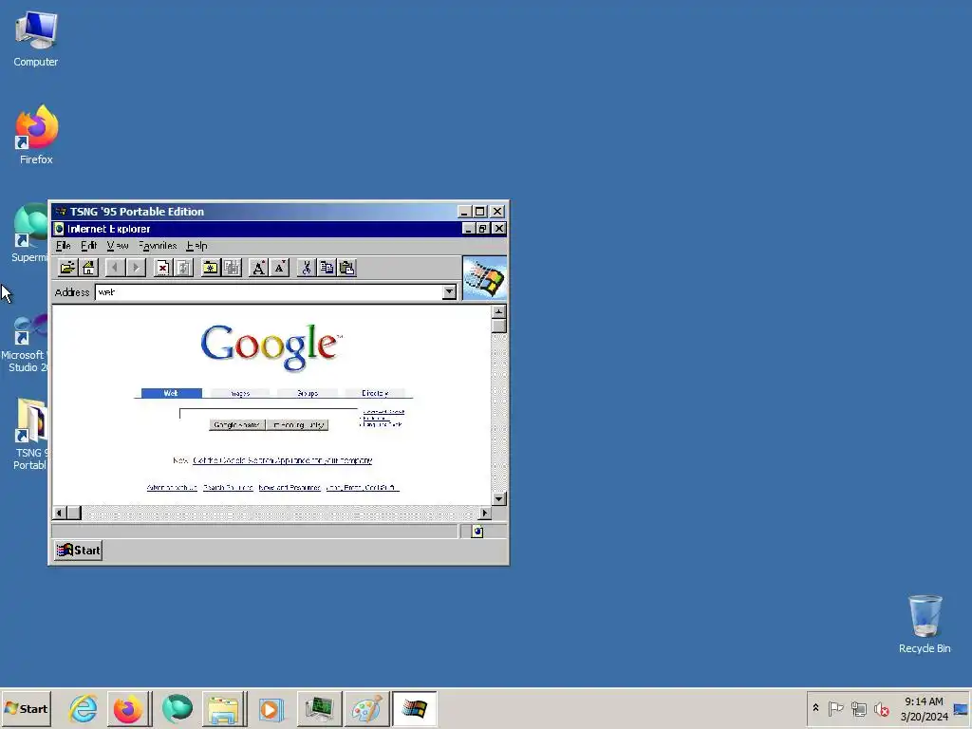Click the Windows 95 Start button inside TSNG
Image resolution: width=972 pixels, height=729 pixels.
click(x=78, y=551)
